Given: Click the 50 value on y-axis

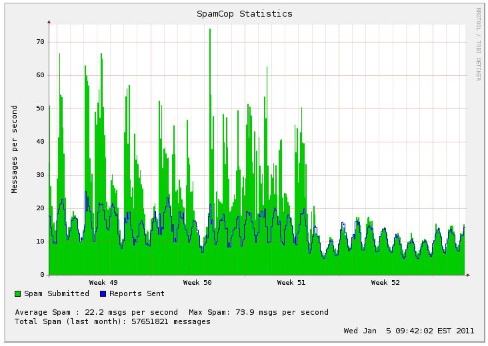Looking at the screenshot, I should click(41, 108).
